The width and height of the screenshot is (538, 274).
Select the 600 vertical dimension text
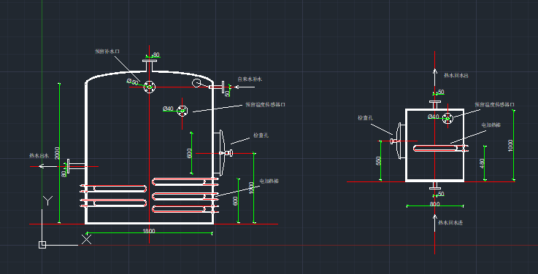235,201
